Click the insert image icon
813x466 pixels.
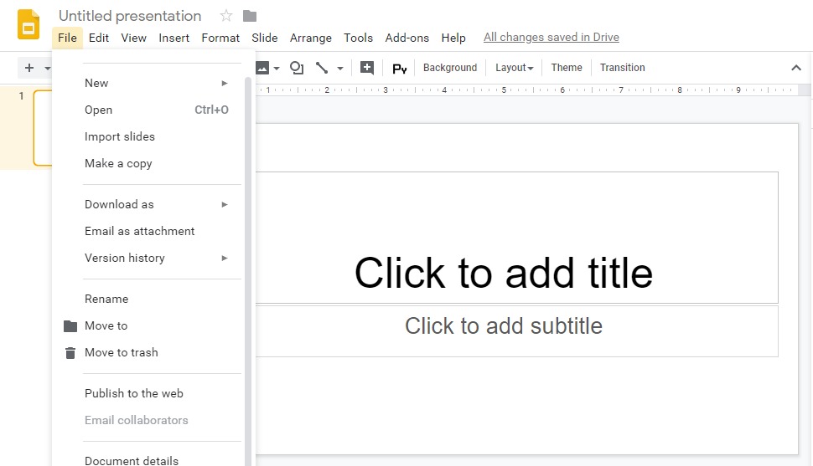pyautogui.click(x=262, y=68)
